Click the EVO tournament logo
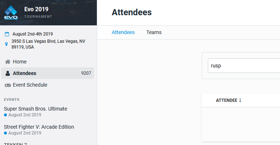Image resolution: width=280 pixels, height=145 pixels. pyautogui.click(x=11, y=12)
